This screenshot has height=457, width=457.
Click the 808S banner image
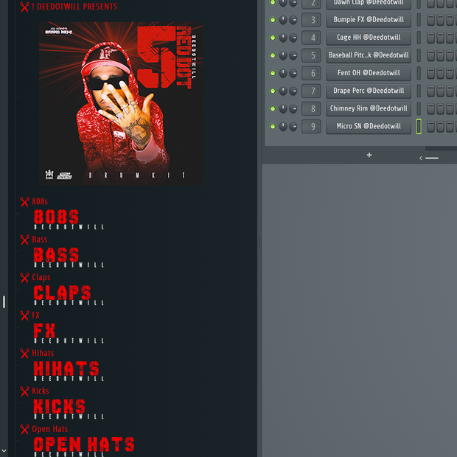69,219
